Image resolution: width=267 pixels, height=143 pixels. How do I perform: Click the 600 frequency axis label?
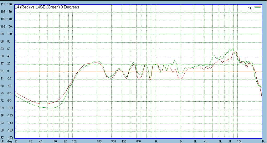click(138, 141)
